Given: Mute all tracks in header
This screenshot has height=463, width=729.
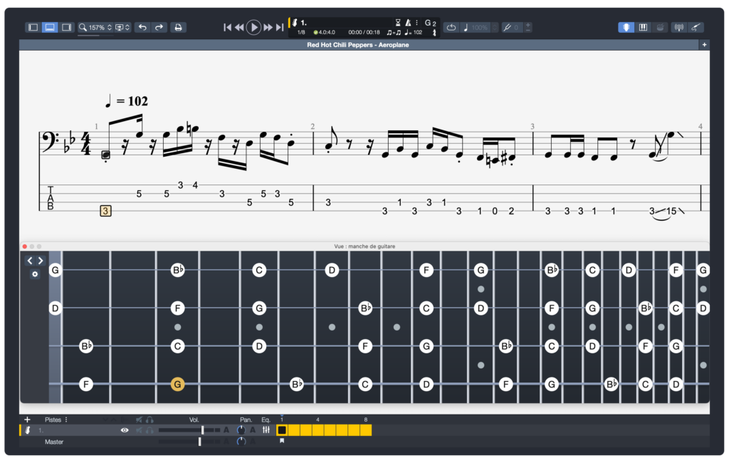Looking at the screenshot, I should [139, 420].
